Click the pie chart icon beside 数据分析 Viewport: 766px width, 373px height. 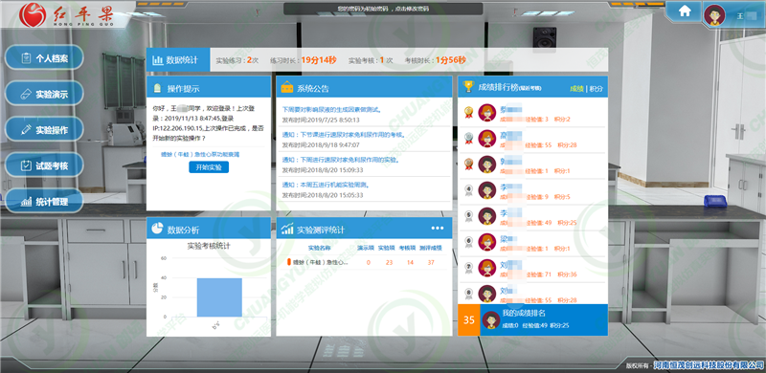(157, 228)
